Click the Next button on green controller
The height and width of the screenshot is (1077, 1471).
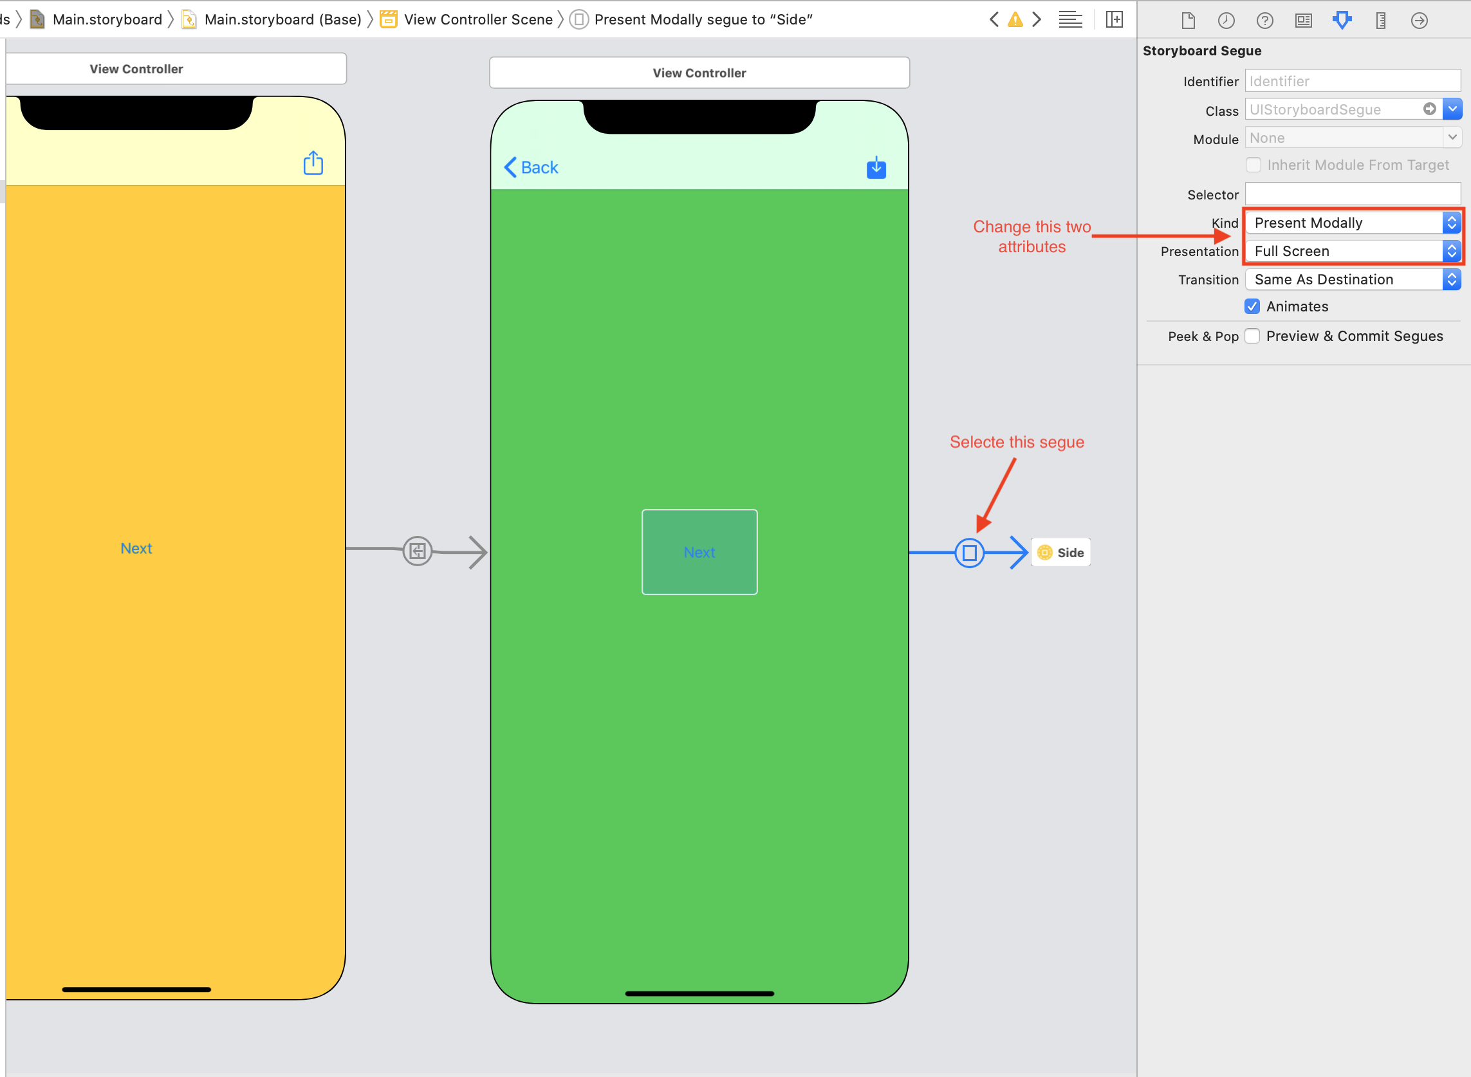(x=698, y=551)
